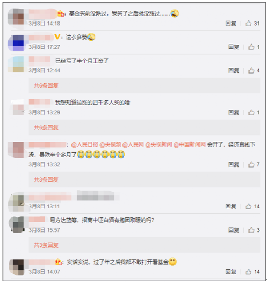This screenshot has height=283, width=267.
Task: Like the comment posted at 13:29
Action: pos(251,112)
